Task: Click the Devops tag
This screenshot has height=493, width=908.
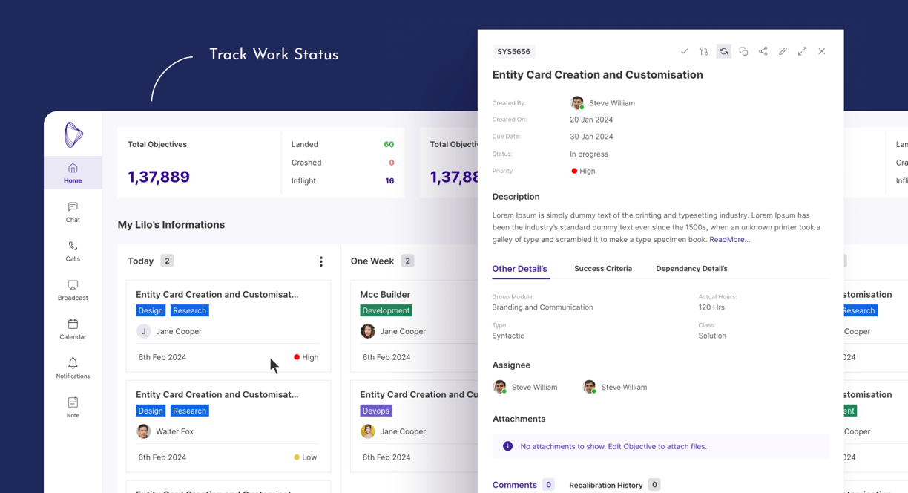Action: pyautogui.click(x=376, y=411)
